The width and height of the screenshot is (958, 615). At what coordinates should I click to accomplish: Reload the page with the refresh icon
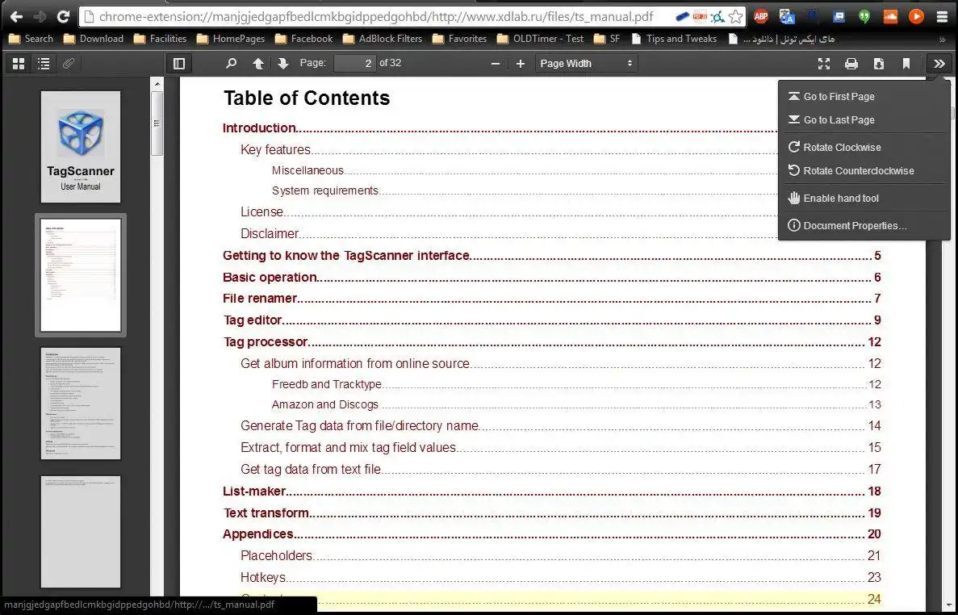point(63,16)
